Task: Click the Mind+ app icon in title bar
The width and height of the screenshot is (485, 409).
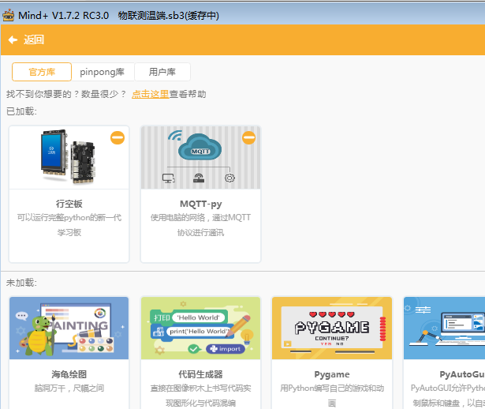Action: (9, 15)
